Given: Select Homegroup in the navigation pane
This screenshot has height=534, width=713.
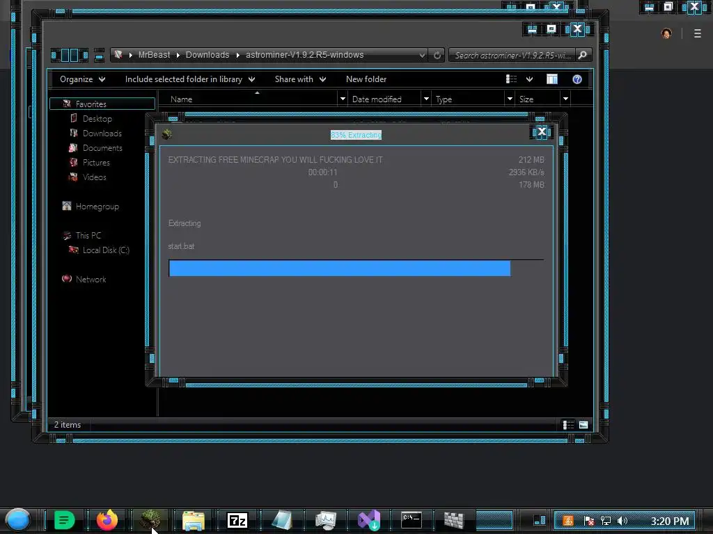Looking at the screenshot, I should click(x=97, y=206).
